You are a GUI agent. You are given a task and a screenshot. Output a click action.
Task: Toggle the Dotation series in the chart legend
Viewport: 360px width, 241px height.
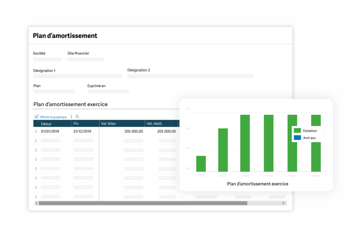(309, 131)
